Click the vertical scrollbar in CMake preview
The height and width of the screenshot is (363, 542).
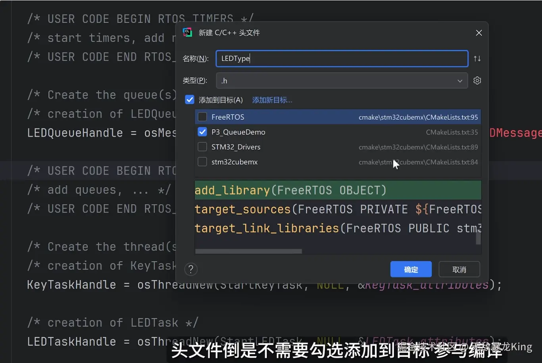tap(478, 238)
